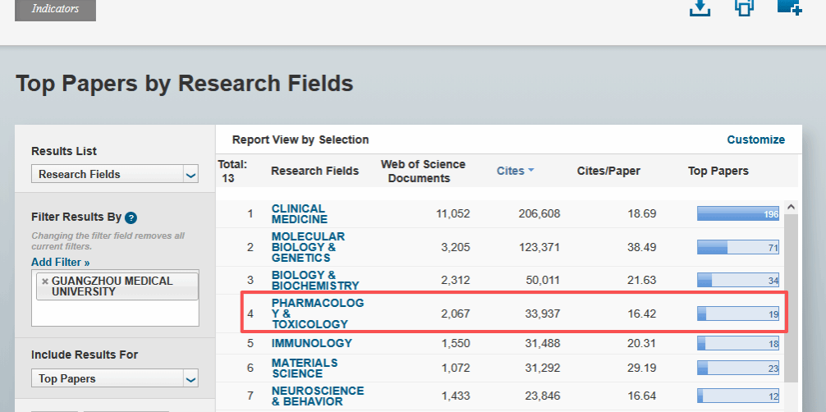Click the Top Papers column header
826x412 pixels.
click(718, 171)
